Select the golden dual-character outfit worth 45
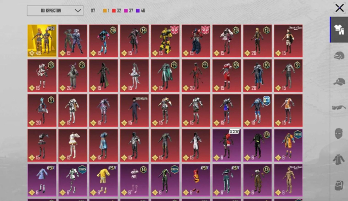 click(42, 41)
